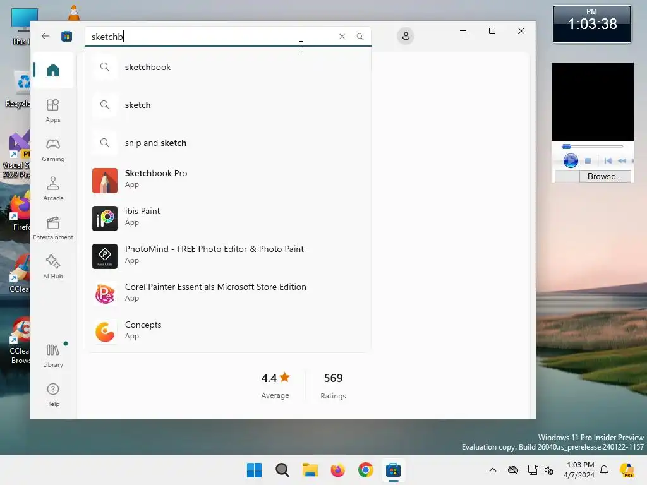The image size is (647, 485).
Task: Select the Home sidebar tab
Action: coord(53,70)
